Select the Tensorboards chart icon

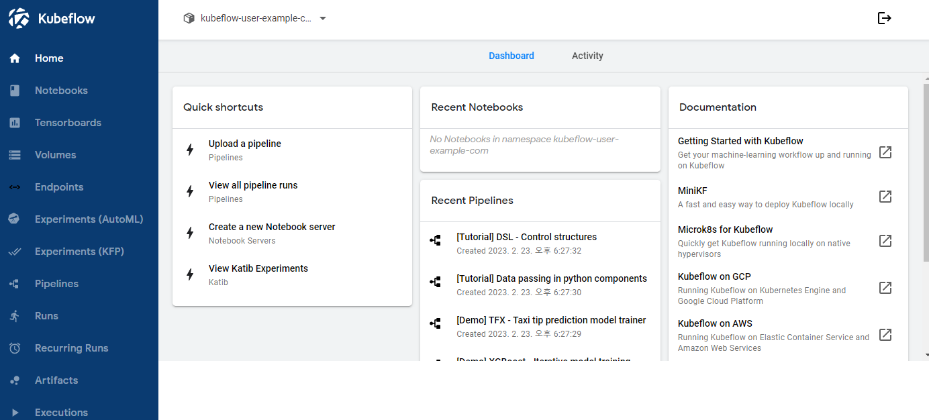(x=15, y=123)
